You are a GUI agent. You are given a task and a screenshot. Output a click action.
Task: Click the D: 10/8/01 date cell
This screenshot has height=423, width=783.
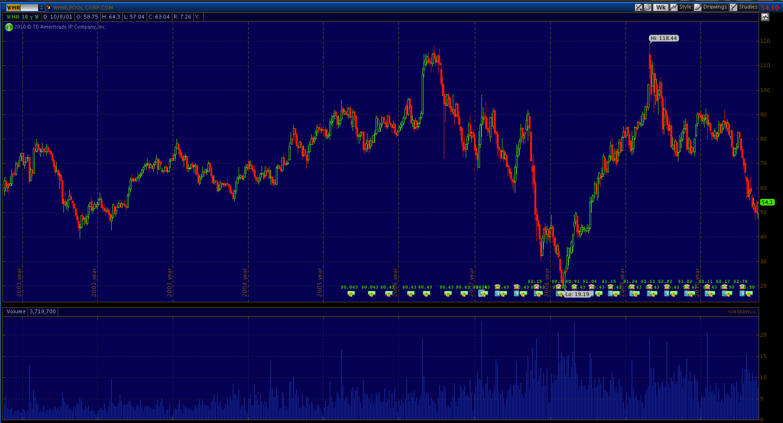coord(58,17)
